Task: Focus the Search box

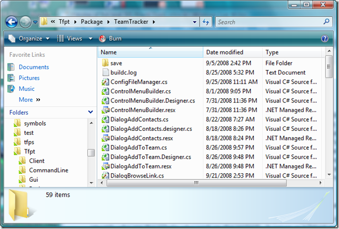Action: pyautogui.click(x=269, y=22)
